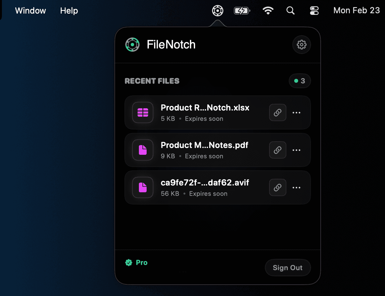Viewport: 385px width, 296px height.
Task: Click the Sign Out button
Action: click(x=287, y=268)
